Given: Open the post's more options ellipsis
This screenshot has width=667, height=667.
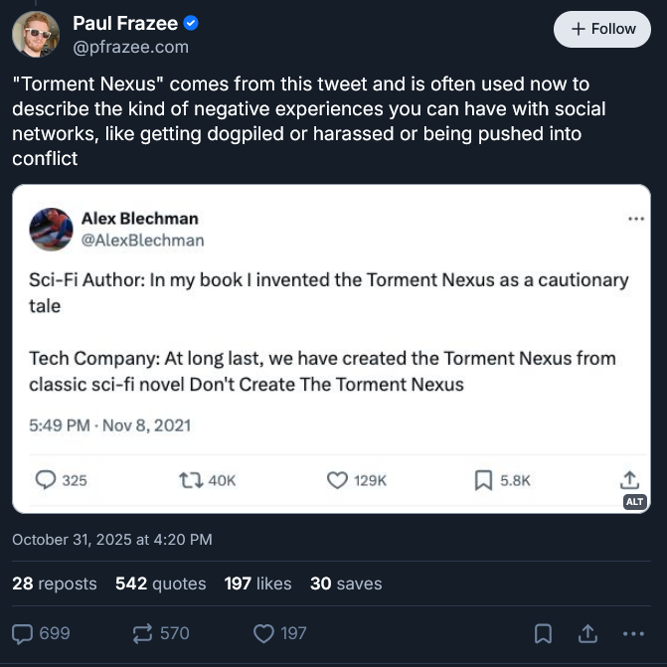Looking at the screenshot, I should click(x=632, y=633).
